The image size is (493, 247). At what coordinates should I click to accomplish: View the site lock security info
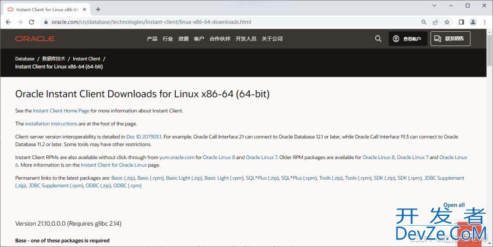point(46,22)
